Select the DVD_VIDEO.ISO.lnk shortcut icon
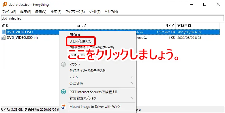Image resolution: width=225 pixels, height=113 pixels. [3, 38]
